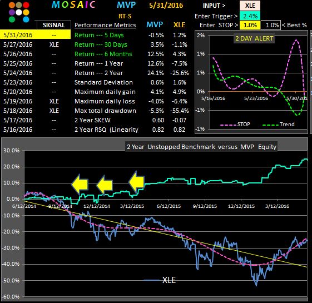Click the Maximum daily loss label
The height and width of the screenshot is (303, 312).
point(105,101)
